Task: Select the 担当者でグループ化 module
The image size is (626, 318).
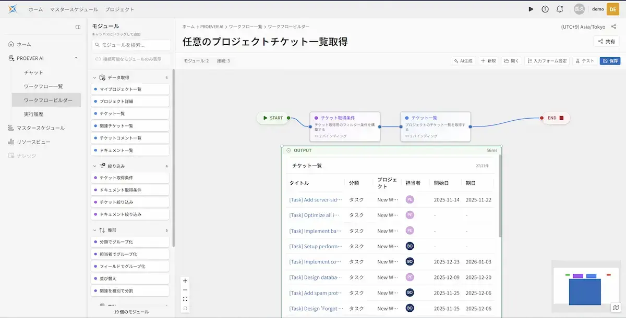Action: pos(130,254)
